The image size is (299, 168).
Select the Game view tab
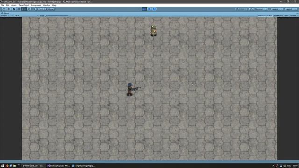(5, 13)
